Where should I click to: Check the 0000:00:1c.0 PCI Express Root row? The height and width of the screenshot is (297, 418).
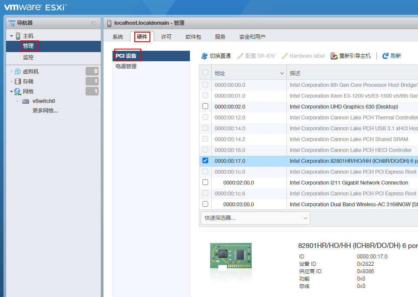205,172
